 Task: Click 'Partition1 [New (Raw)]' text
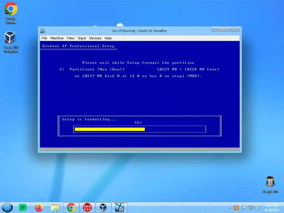[97, 69]
